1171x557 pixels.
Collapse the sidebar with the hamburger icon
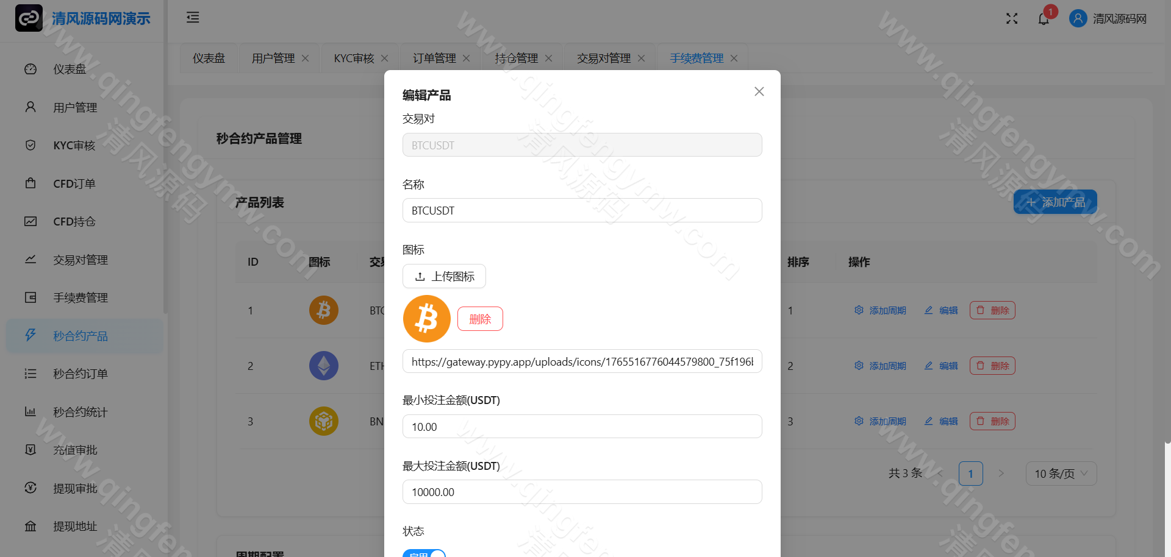193,18
